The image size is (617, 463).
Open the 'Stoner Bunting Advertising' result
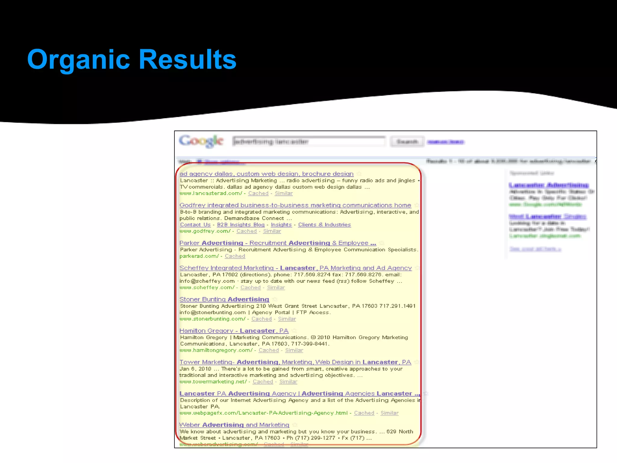[224, 299]
